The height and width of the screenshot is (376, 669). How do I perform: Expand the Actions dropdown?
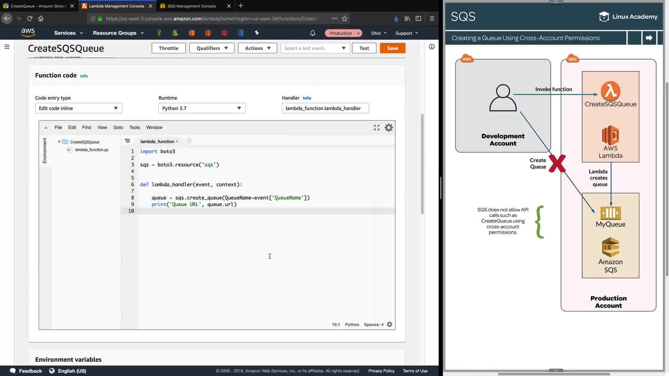point(257,48)
